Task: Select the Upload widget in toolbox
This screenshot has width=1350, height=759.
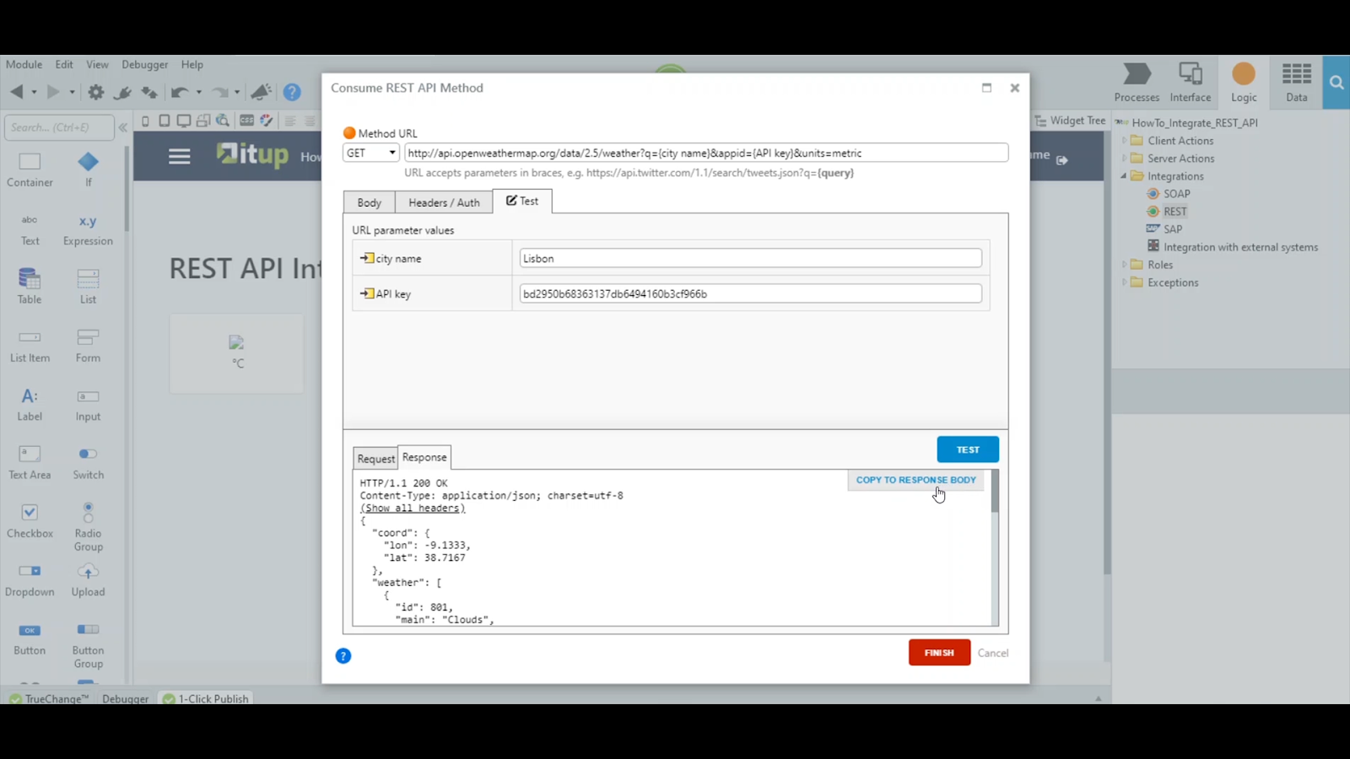Action: tap(88, 579)
